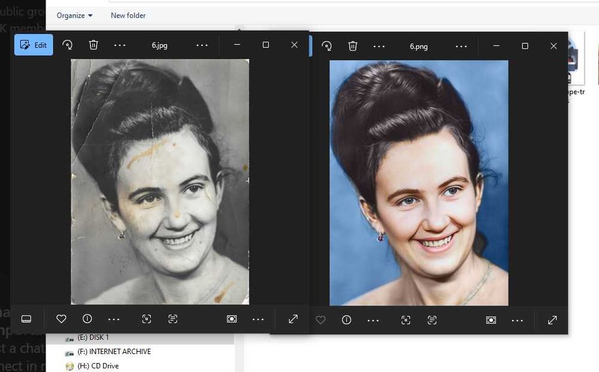Close the 6.jpg window
Viewport: 599px width, 372px height.
pos(294,45)
